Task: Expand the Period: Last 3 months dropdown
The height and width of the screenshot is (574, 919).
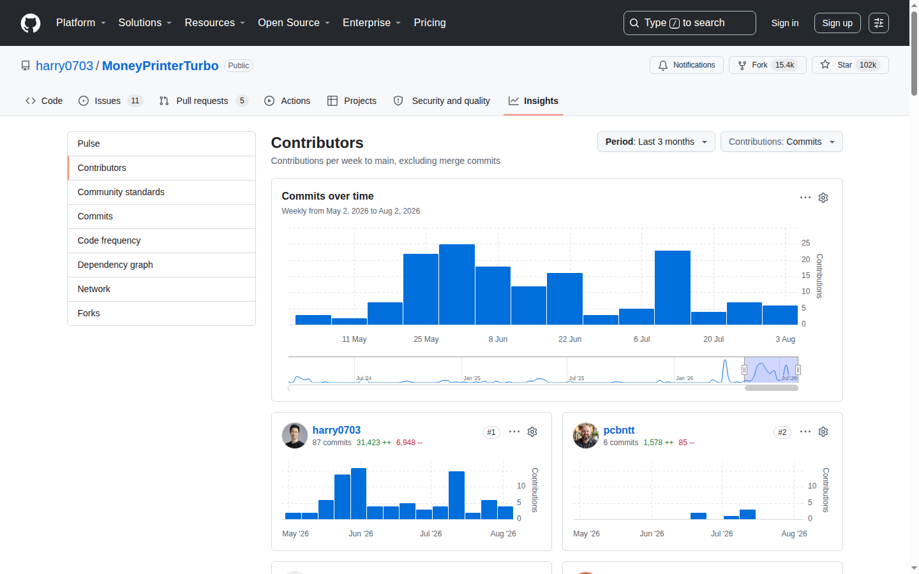Action: pyautogui.click(x=656, y=142)
